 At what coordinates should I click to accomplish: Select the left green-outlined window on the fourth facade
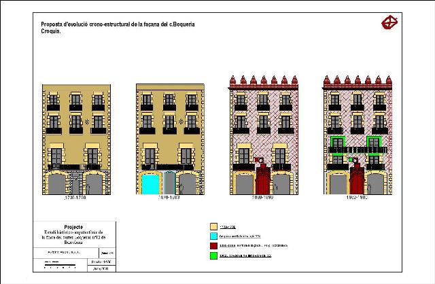(x=336, y=143)
